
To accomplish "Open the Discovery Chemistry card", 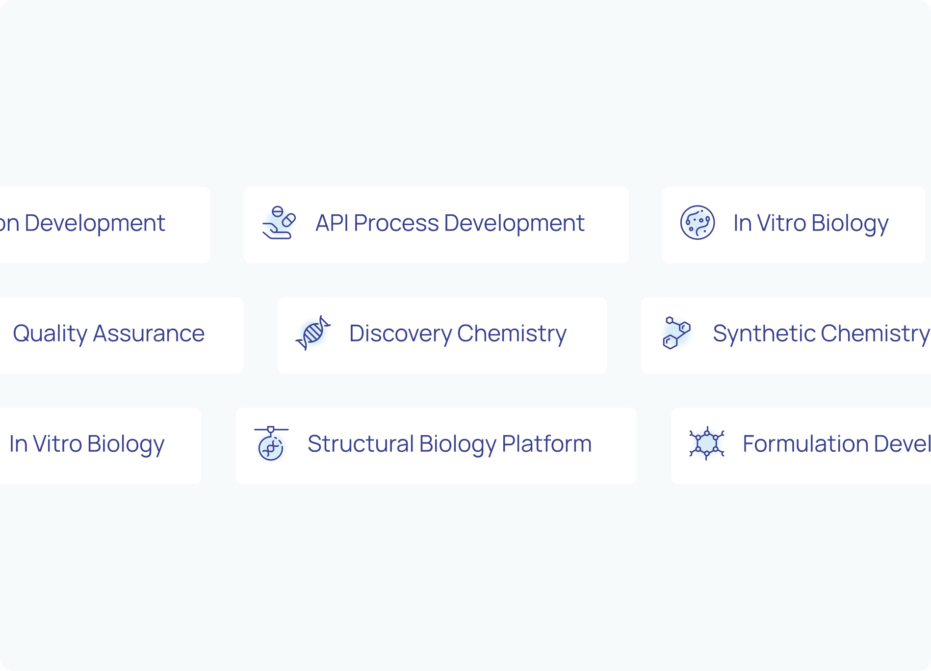I will (x=442, y=335).
